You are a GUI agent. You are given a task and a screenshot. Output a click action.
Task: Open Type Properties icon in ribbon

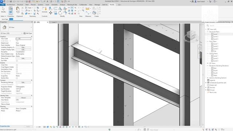(11, 8)
